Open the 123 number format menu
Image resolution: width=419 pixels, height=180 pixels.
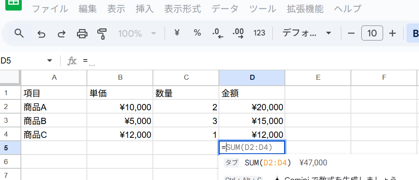pos(259,33)
